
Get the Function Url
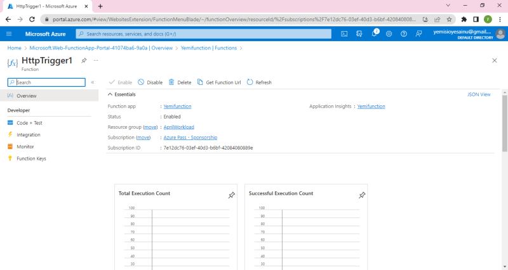pos(219,82)
